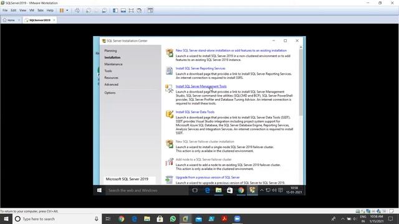Open Mail app in host taskbar
The image size is (399, 224).
(x=198, y=219)
